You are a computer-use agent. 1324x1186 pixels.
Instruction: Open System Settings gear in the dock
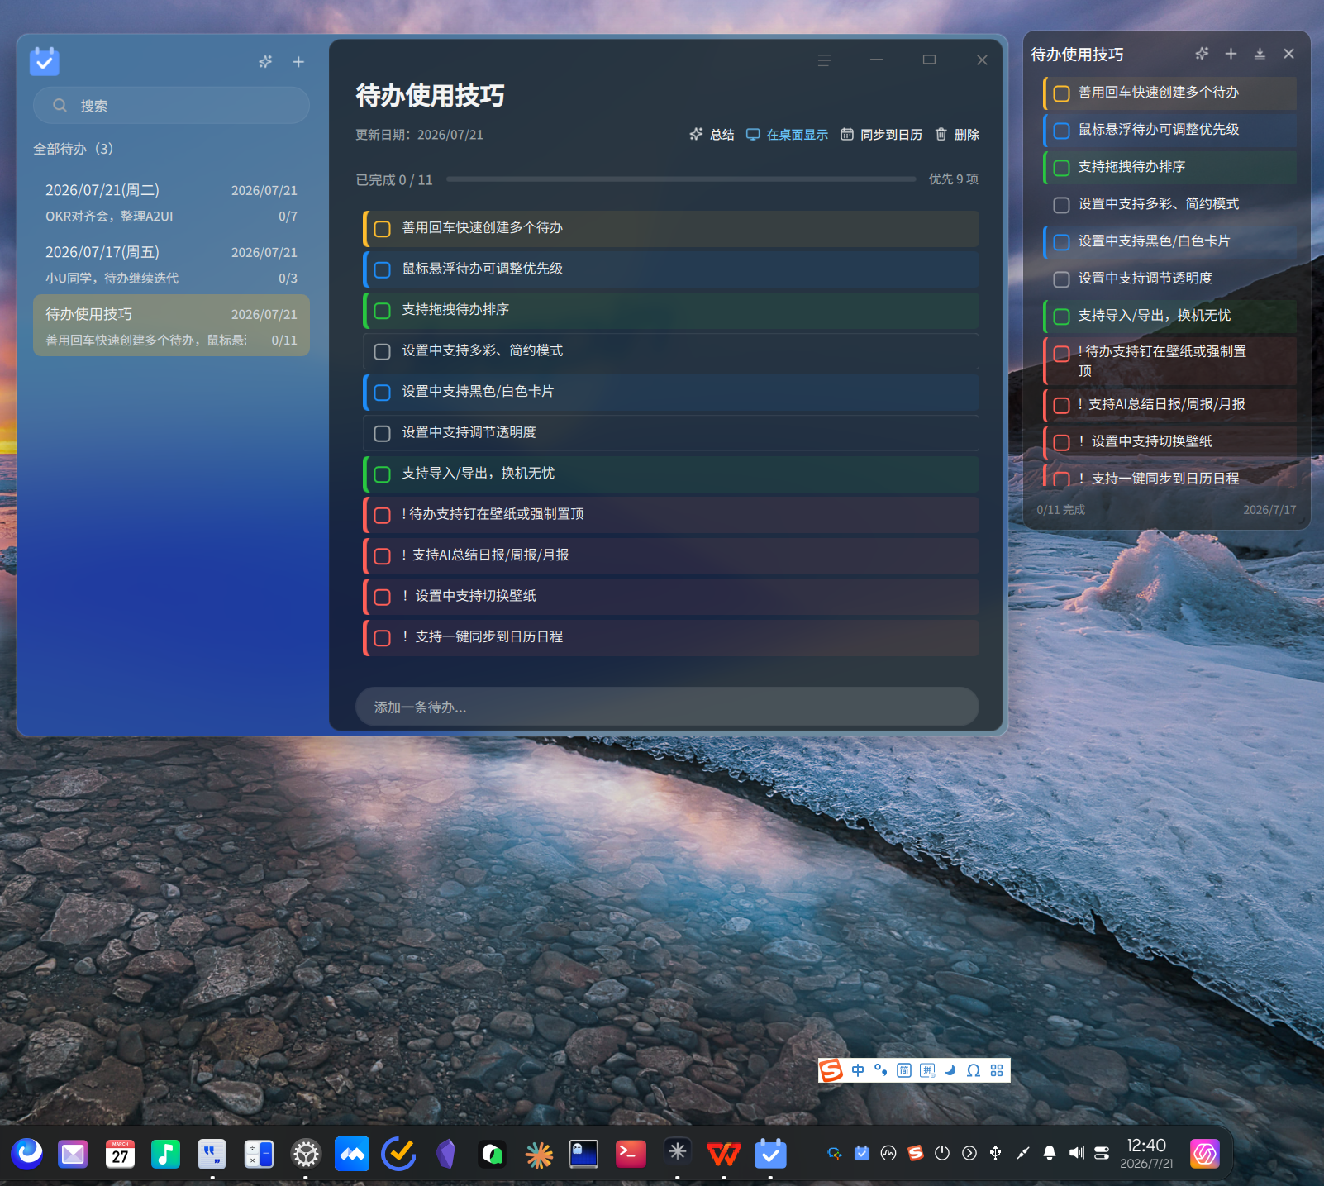[x=306, y=1154]
